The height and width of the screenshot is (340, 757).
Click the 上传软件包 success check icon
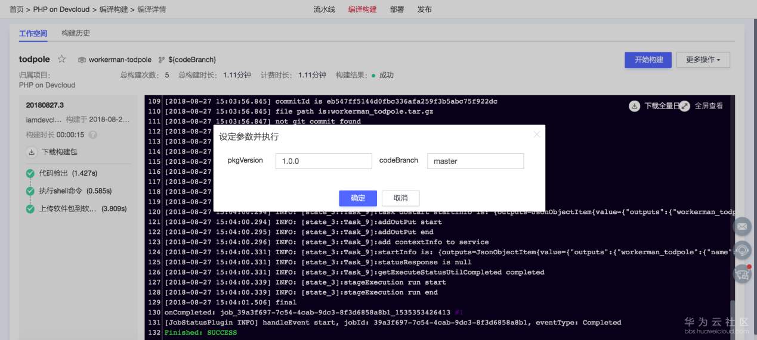(30, 209)
